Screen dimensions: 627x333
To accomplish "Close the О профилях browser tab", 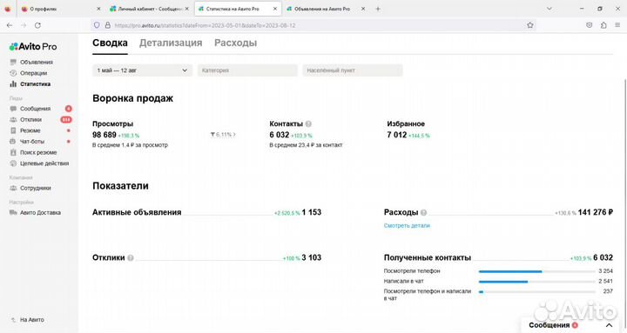I will (x=98, y=9).
